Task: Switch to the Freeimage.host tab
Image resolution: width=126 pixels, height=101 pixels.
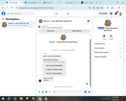Action: [x=70, y=3]
